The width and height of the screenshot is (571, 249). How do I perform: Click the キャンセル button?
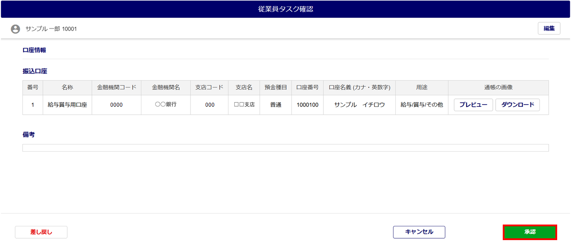419,232
